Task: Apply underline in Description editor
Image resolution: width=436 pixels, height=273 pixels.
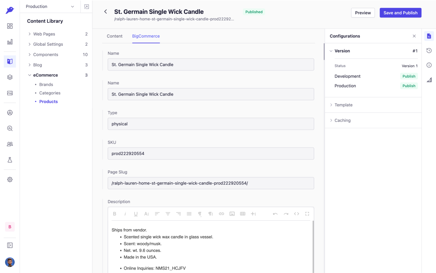Action: (x=136, y=214)
